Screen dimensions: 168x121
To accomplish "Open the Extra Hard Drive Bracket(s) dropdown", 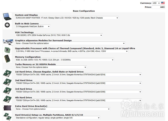I will click(63, 109).
